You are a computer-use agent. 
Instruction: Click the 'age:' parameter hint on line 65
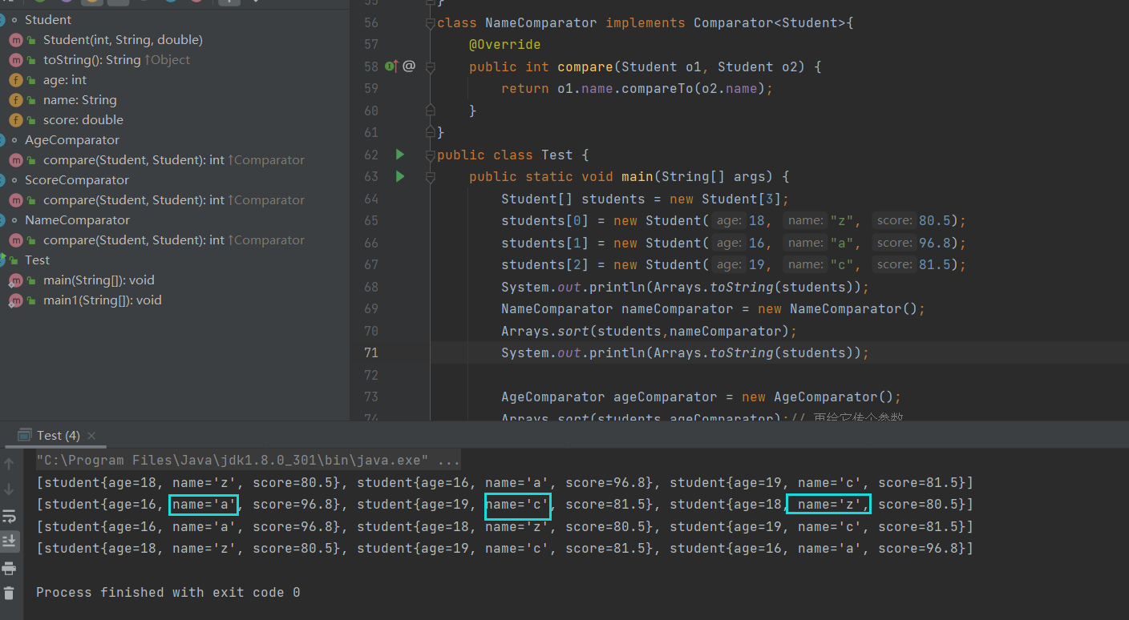(x=729, y=221)
